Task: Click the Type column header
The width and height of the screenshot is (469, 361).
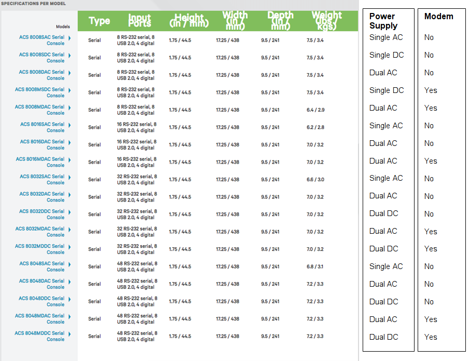Action: point(99,21)
